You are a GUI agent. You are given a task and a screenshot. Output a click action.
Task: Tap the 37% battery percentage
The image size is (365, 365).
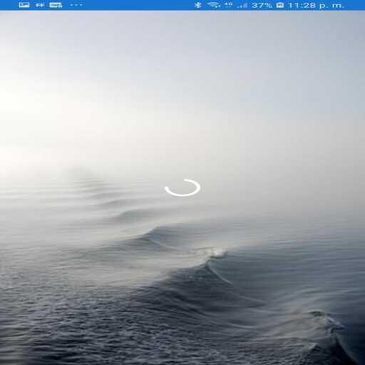pos(262,5)
